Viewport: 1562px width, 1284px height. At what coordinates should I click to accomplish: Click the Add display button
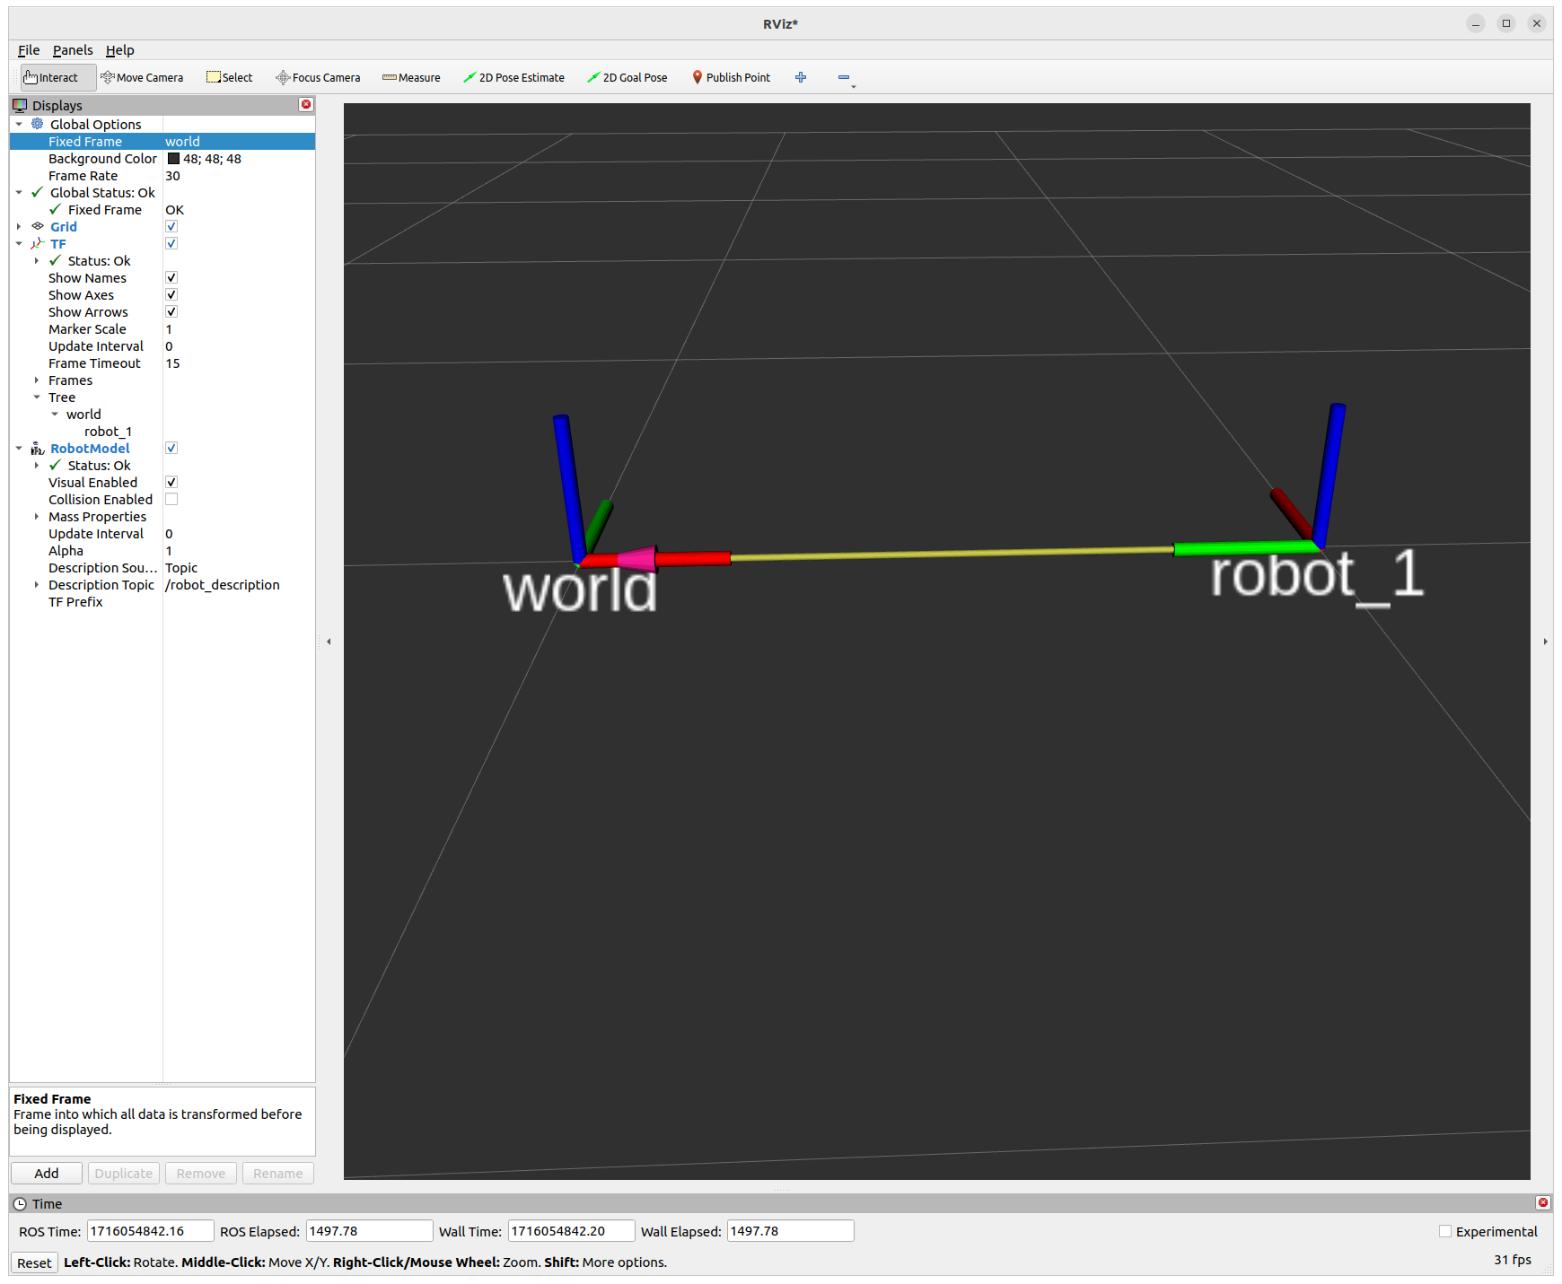pos(47,1173)
